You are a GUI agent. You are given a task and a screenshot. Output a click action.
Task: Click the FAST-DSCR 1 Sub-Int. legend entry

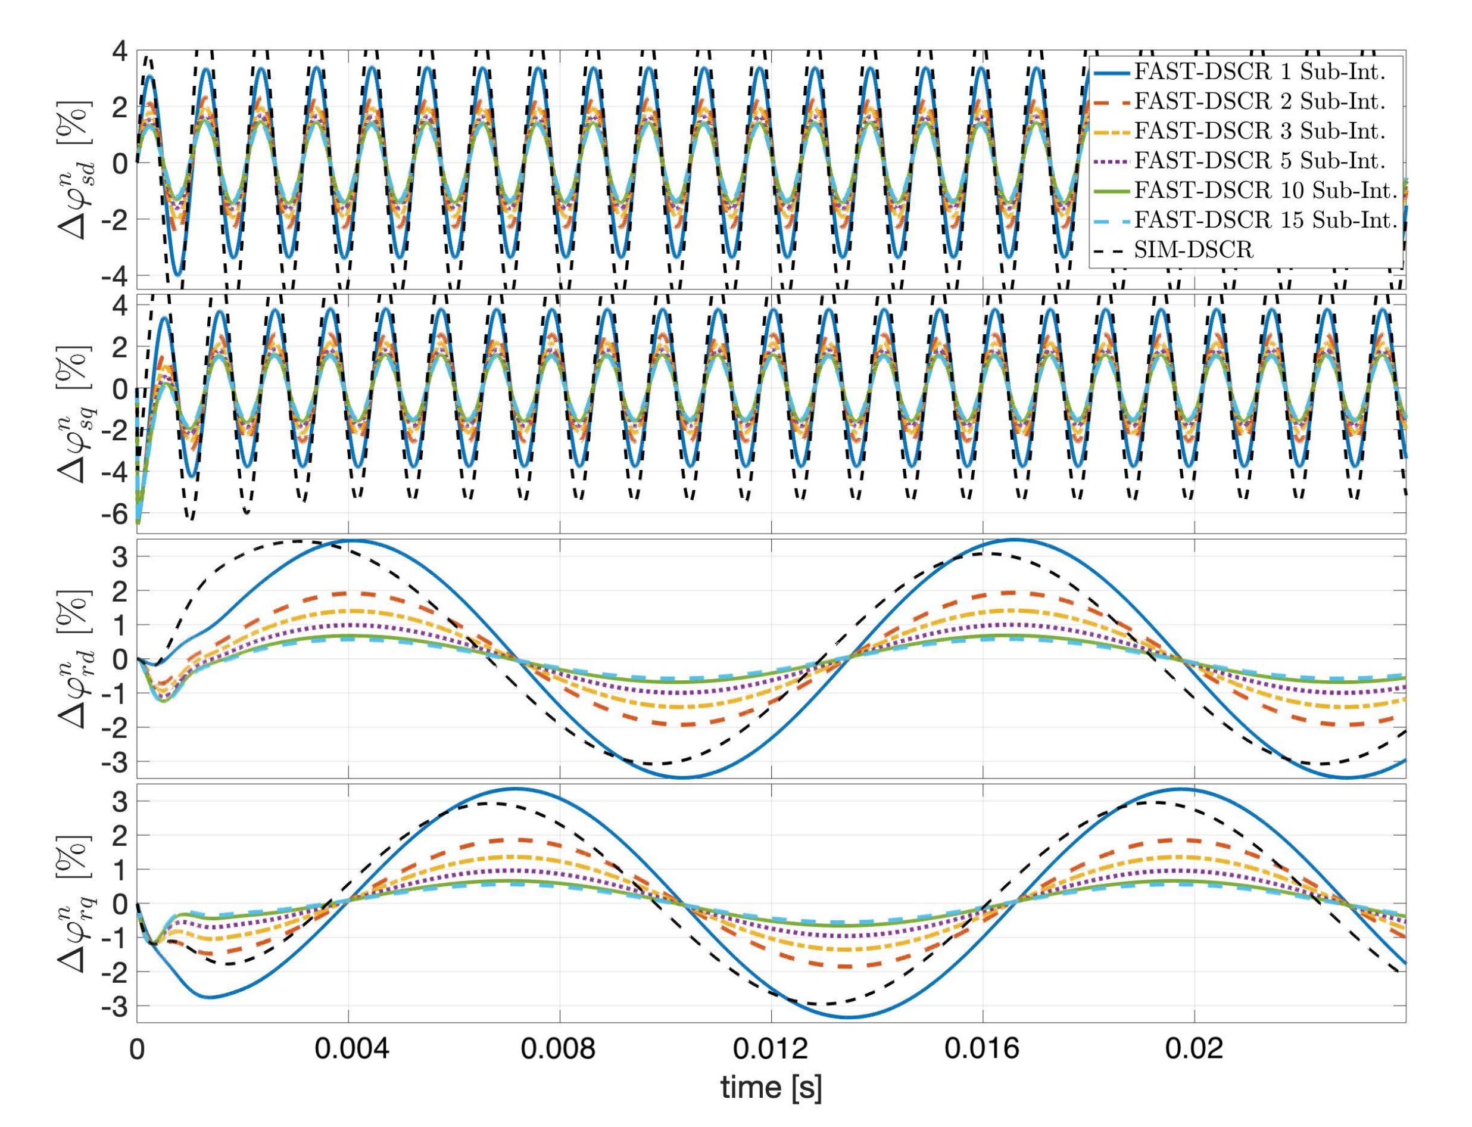point(1259,73)
